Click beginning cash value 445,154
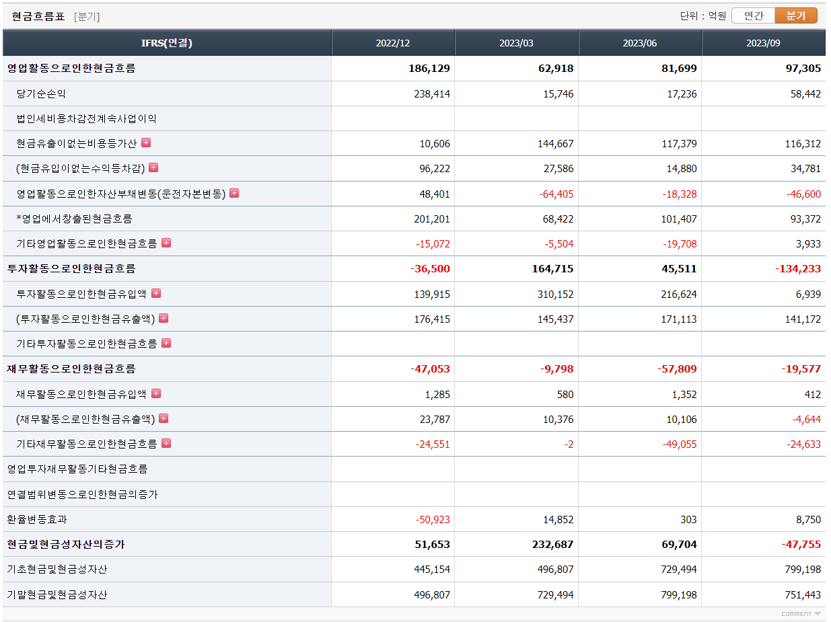 (432, 569)
